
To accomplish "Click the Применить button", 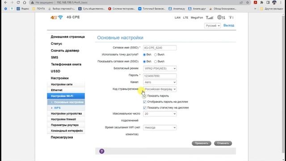I will pyautogui.click(x=202, y=143).
